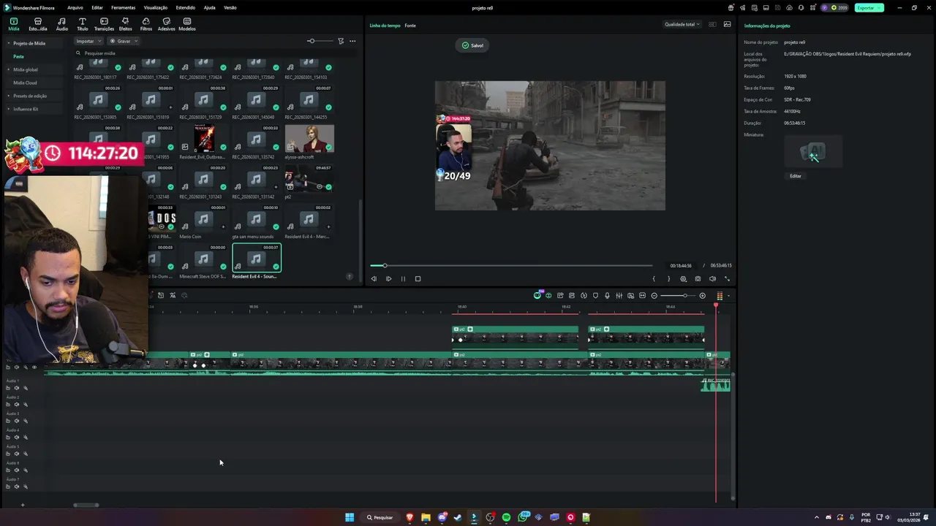Click the marker shield icon
Screen dimensions: 936x526
[595, 295]
